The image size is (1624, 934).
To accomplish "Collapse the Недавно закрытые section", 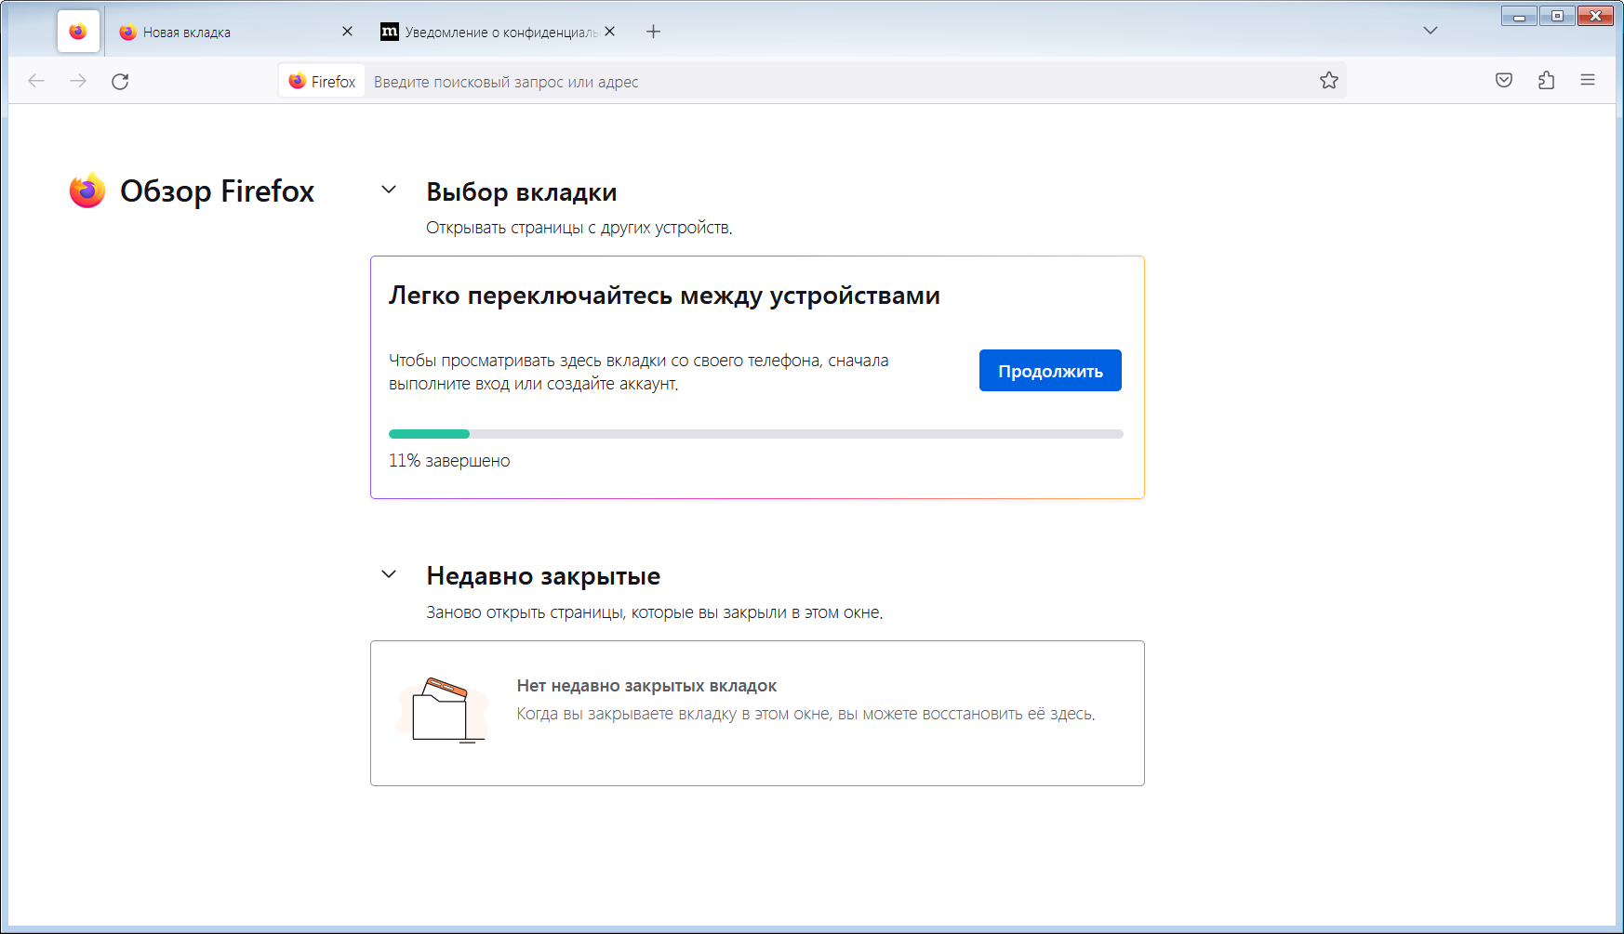I will 389,575.
